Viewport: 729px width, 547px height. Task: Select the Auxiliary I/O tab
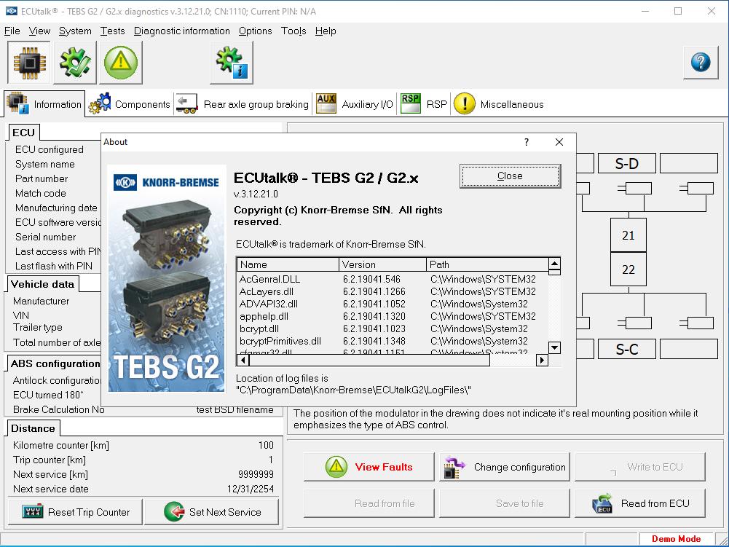[x=355, y=104]
